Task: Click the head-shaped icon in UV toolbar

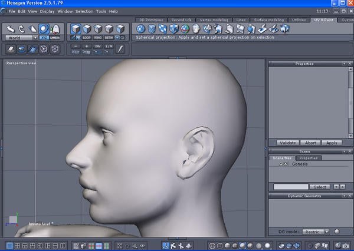Action: coord(196,28)
